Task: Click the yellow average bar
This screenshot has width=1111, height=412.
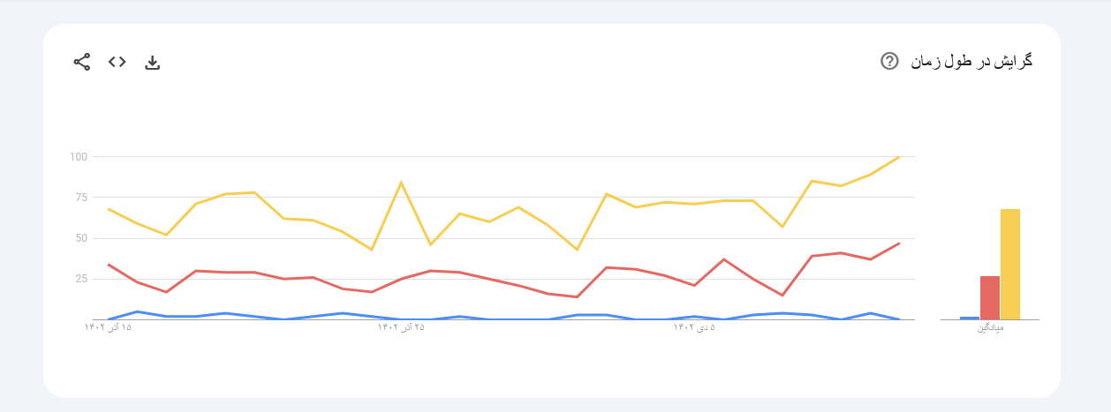Action: tap(1010, 265)
